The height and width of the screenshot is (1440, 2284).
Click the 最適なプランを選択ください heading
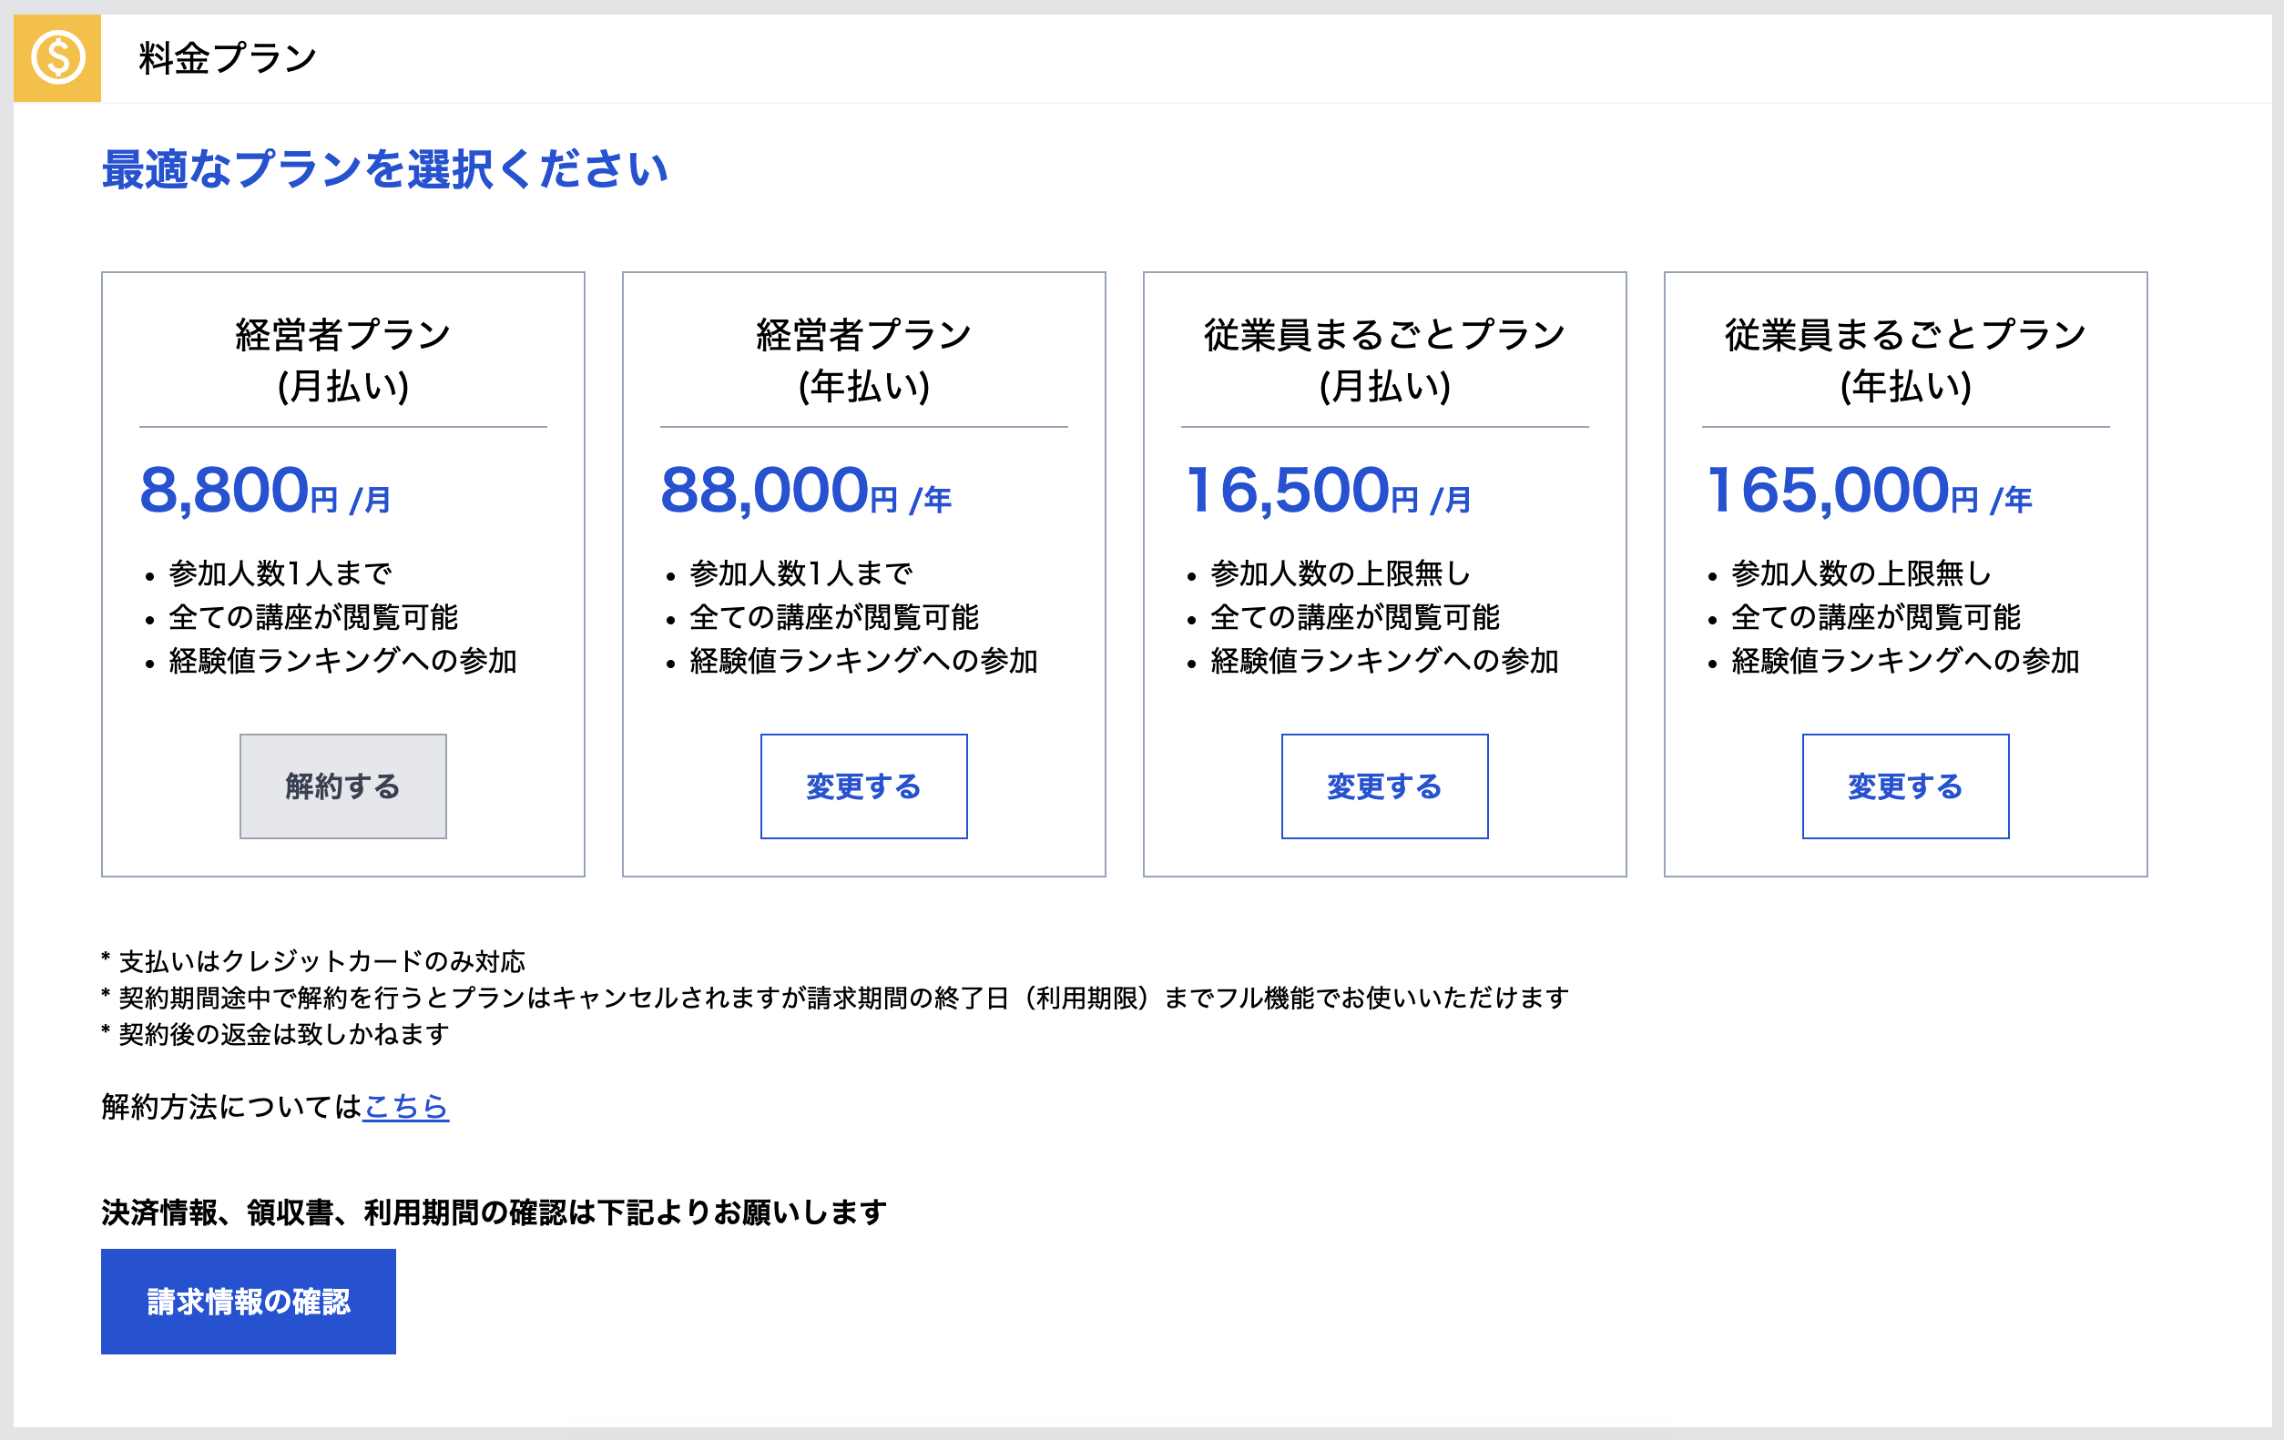pos(384,169)
